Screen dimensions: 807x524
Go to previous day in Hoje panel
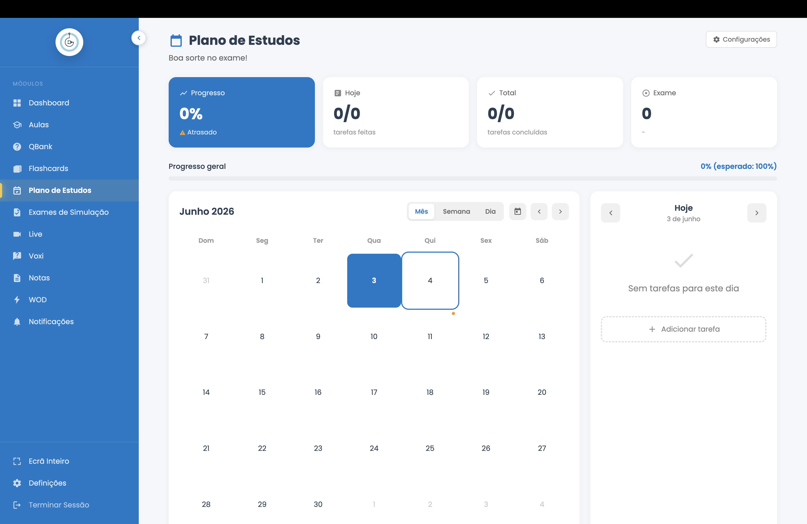coord(610,213)
